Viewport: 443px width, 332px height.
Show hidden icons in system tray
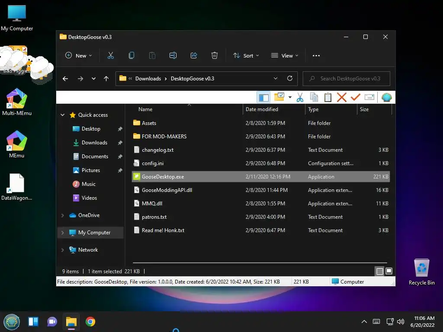[364, 322]
